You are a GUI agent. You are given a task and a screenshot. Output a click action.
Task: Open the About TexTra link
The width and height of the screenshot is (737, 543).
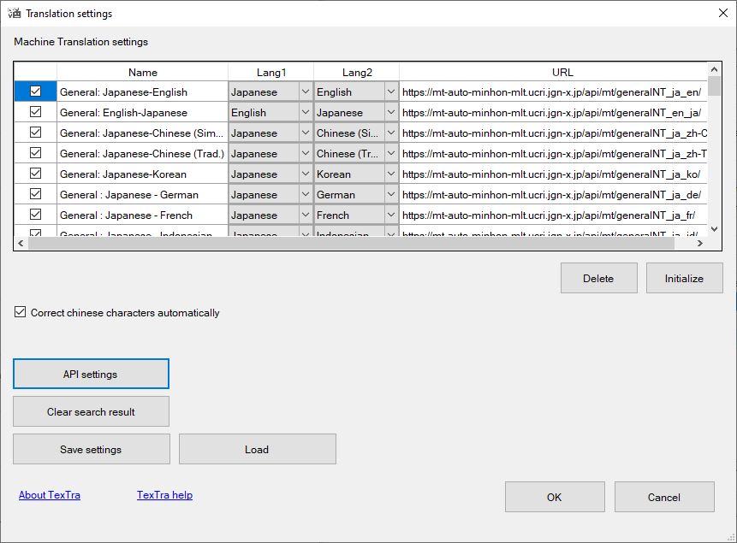(50, 495)
